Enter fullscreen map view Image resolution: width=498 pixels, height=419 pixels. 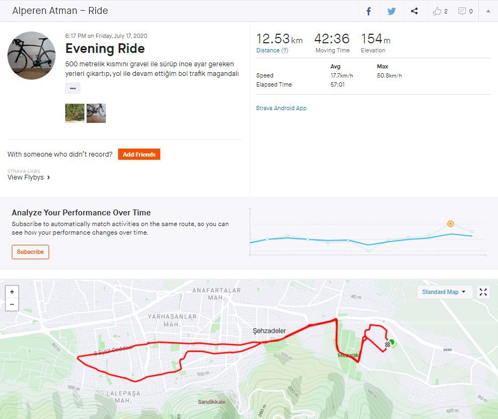coord(483,292)
